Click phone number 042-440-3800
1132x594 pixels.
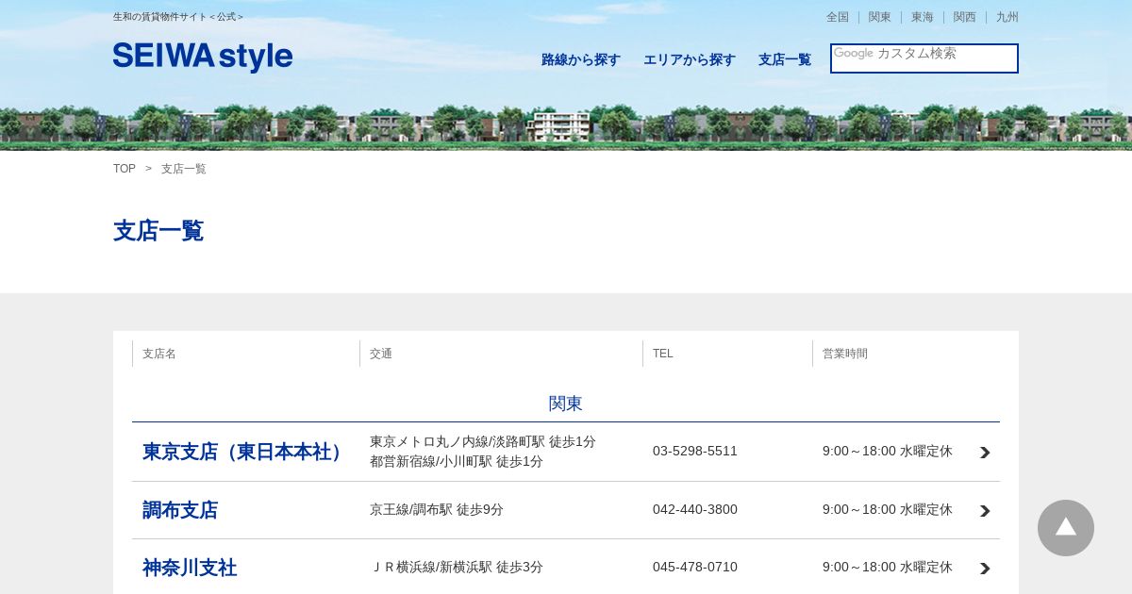click(695, 509)
